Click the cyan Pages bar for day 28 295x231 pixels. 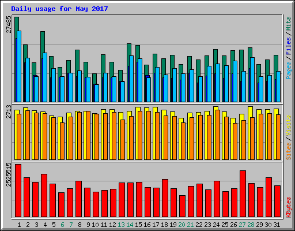252,80
